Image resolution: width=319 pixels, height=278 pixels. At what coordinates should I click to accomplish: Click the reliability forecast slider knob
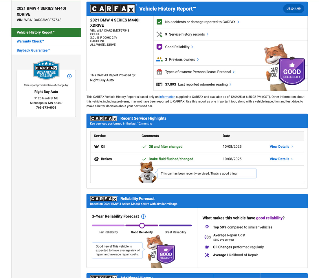point(142,225)
